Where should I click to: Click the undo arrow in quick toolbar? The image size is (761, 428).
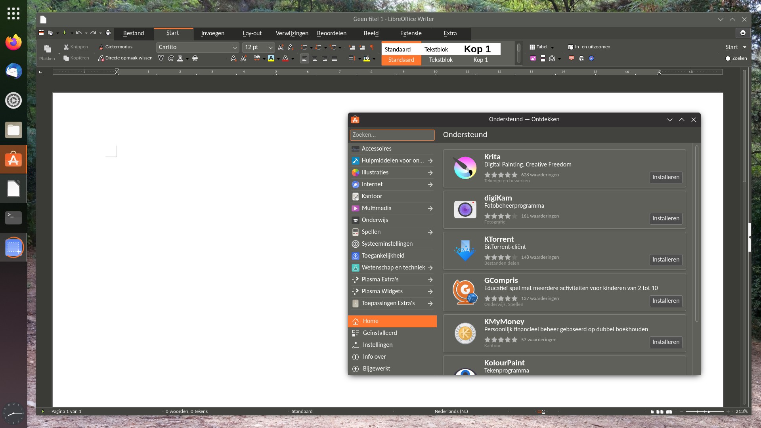click(x=79, y=33)
